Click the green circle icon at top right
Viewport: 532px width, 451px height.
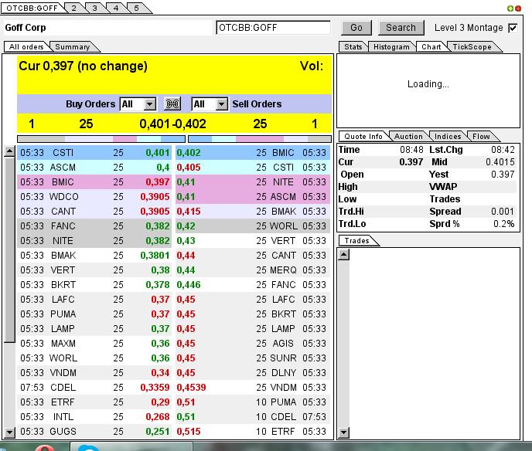pos(510,8)
